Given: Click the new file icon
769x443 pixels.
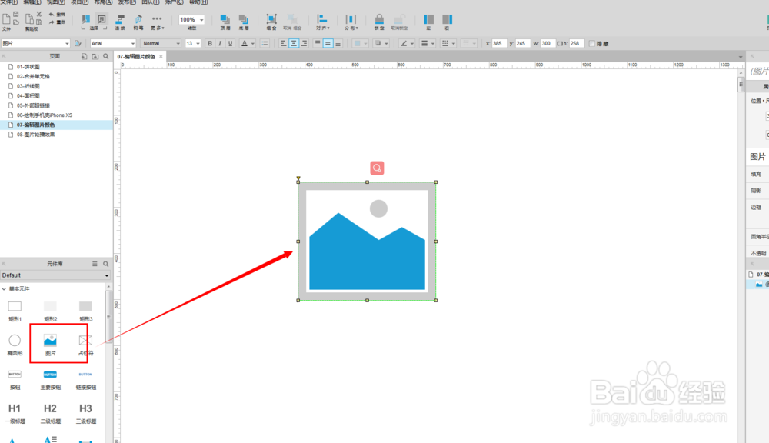Looking at the screenshot, I should point(6,19).
